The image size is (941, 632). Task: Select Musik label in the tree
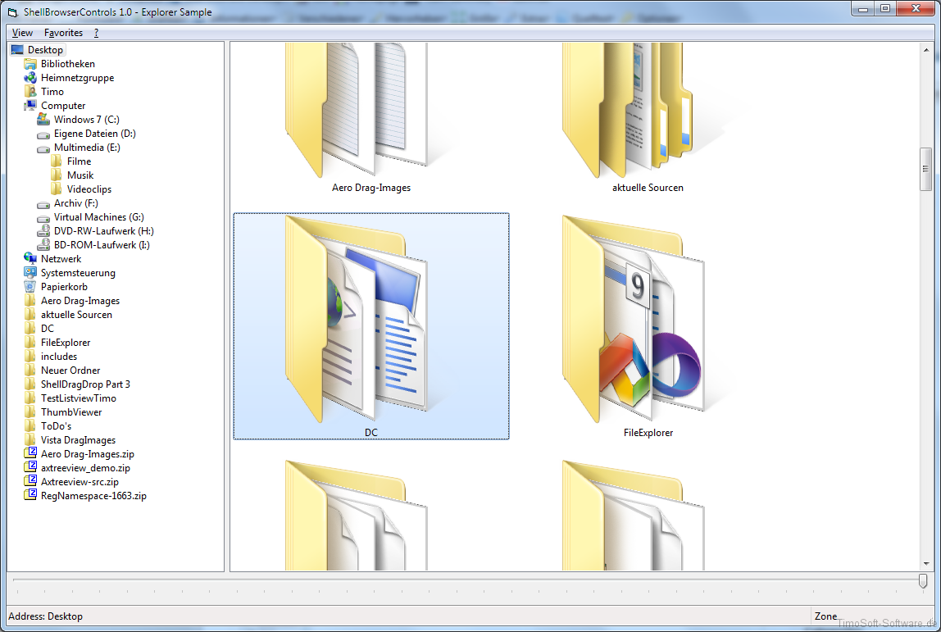80,175
